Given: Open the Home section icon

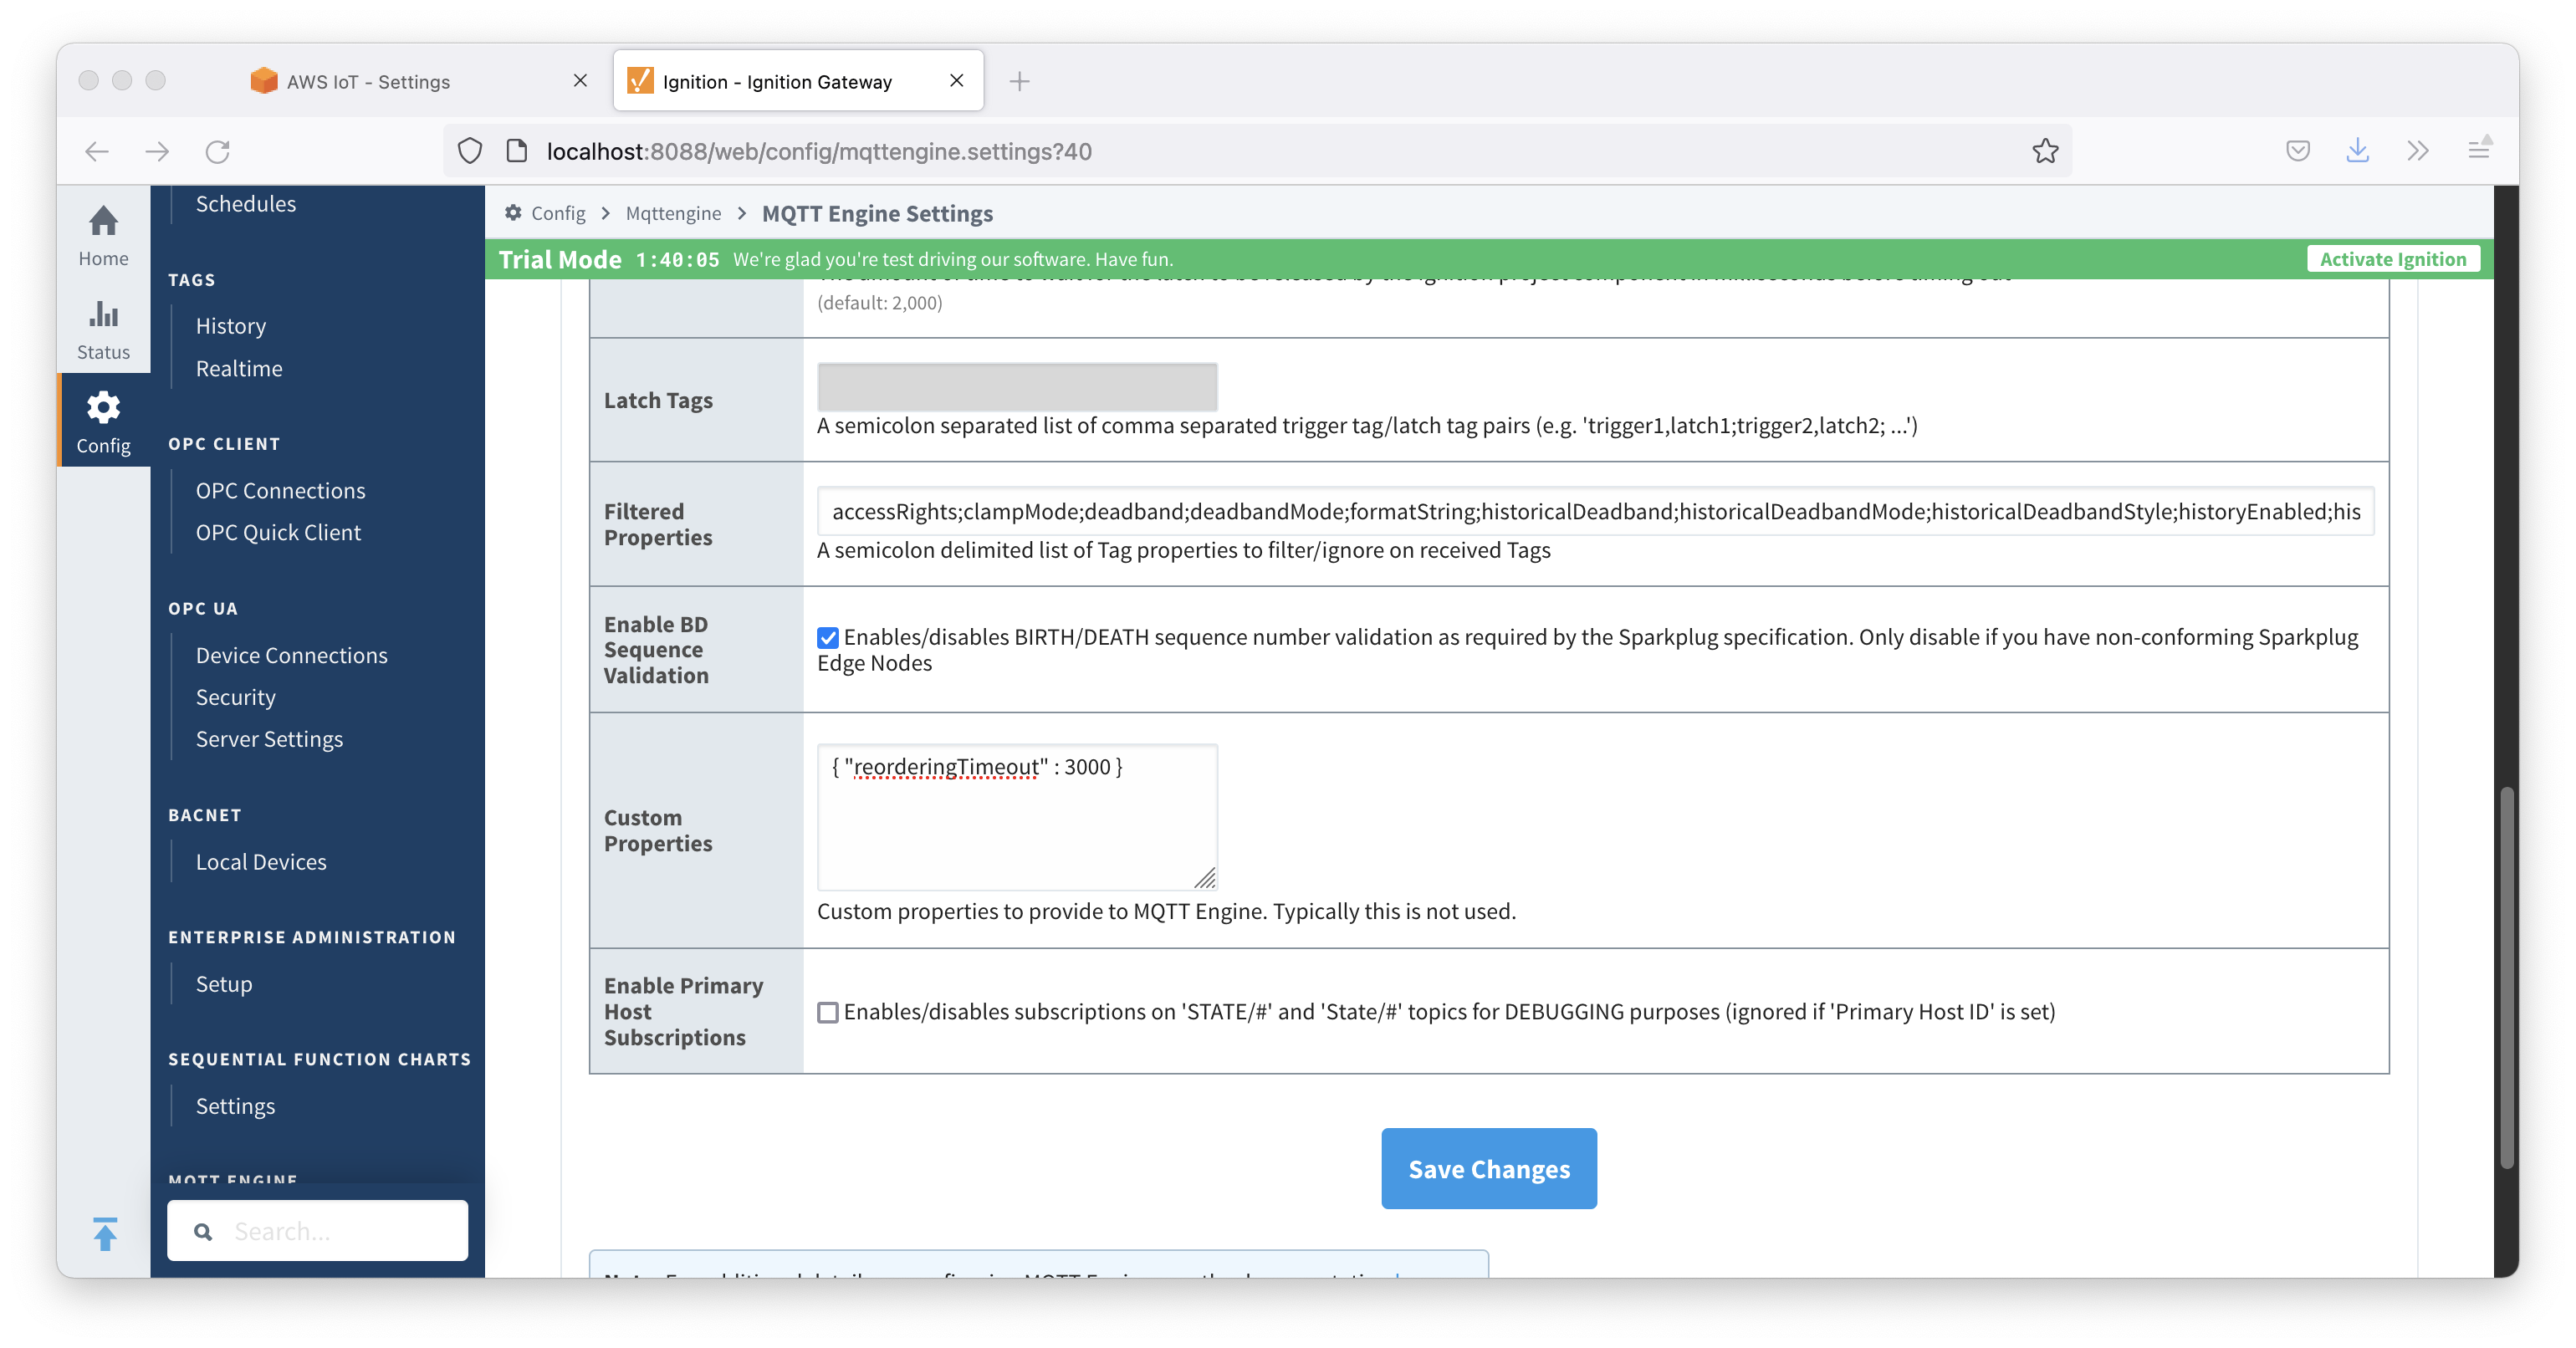Looking at the screenshot, I should (103, 221).
